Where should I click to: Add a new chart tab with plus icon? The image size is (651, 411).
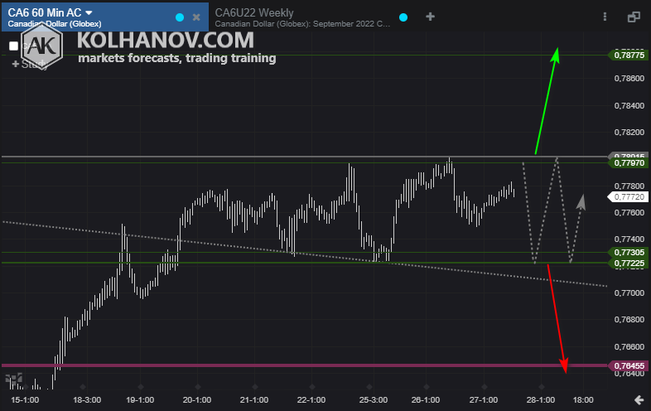(430, 17)
